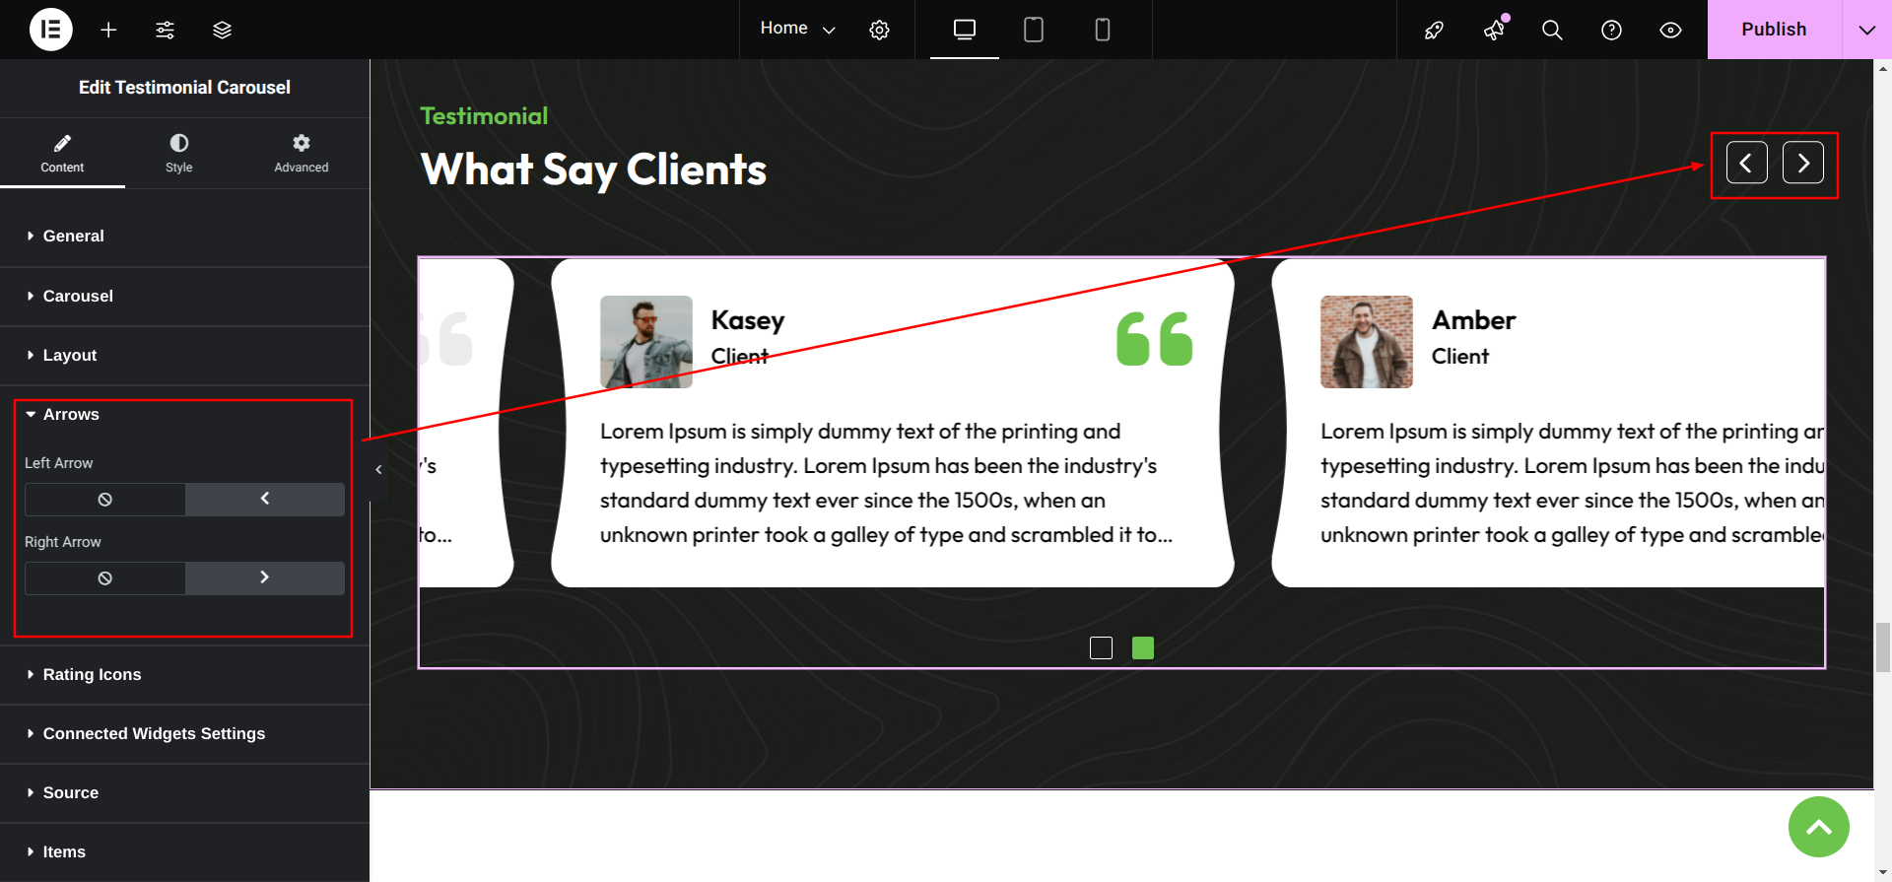Viewport: 1892px width, 882px height.
Task: Click Kasey's Lorem Ipsum testimonial text
Action: pyautogui.click(x=886, y=483)
